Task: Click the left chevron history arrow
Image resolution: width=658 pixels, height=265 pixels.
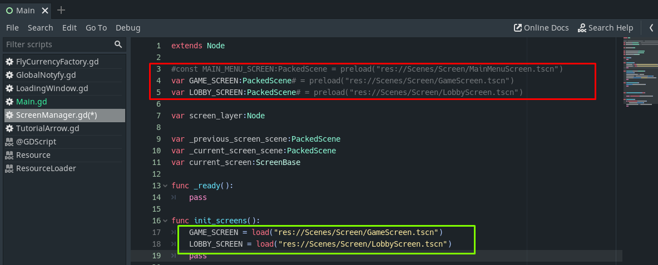Action: coord(651,28)
